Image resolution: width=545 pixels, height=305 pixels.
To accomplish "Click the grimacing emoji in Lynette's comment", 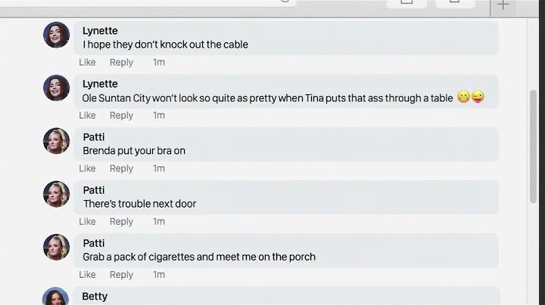I will click(463, 97).
